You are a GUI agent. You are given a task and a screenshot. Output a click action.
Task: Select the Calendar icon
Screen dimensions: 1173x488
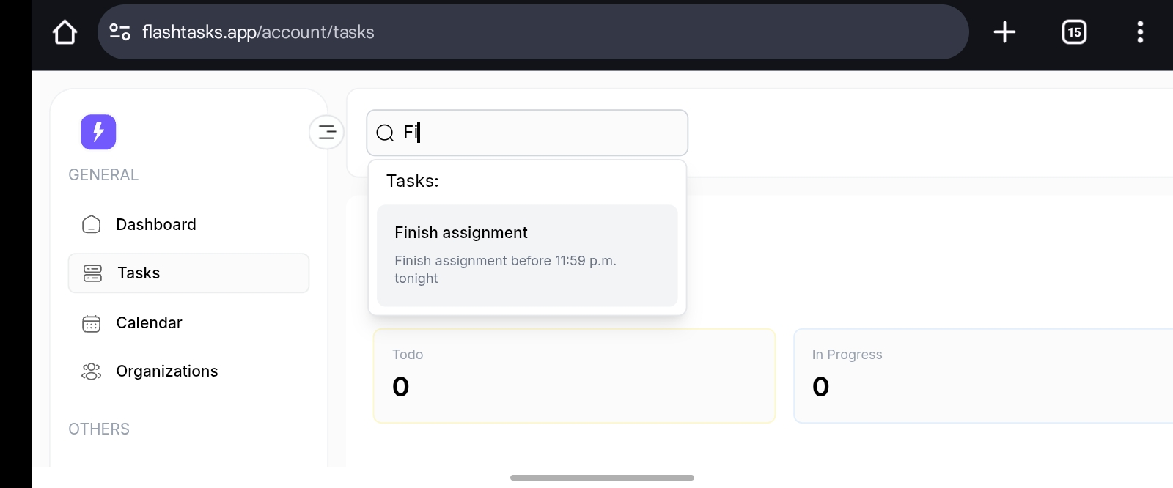click(x=91, y=322)
